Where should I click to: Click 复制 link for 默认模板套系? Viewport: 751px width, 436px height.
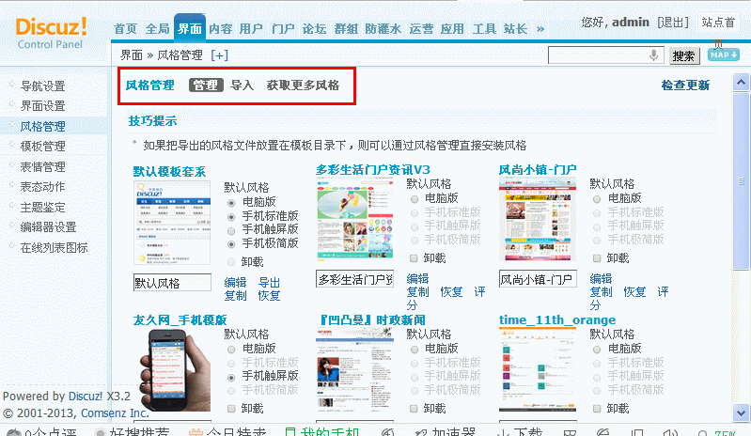coord(235,296)
